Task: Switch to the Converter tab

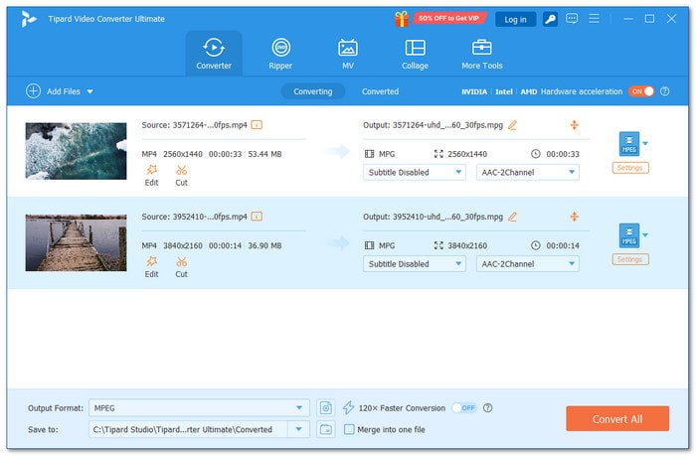Action: point(214,54)
